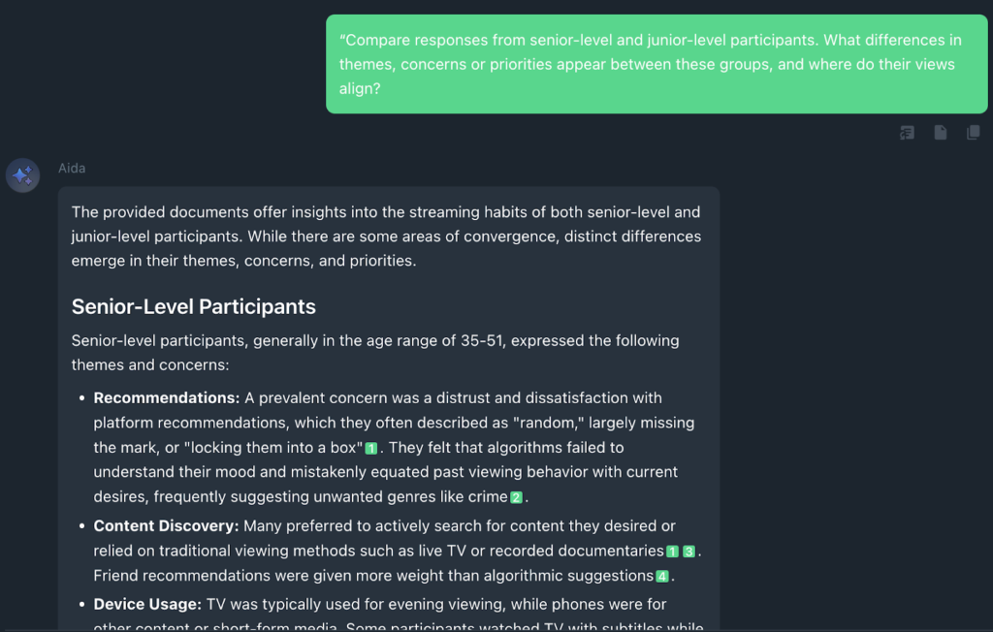Click the document icon below the prompt

[940, 133]
